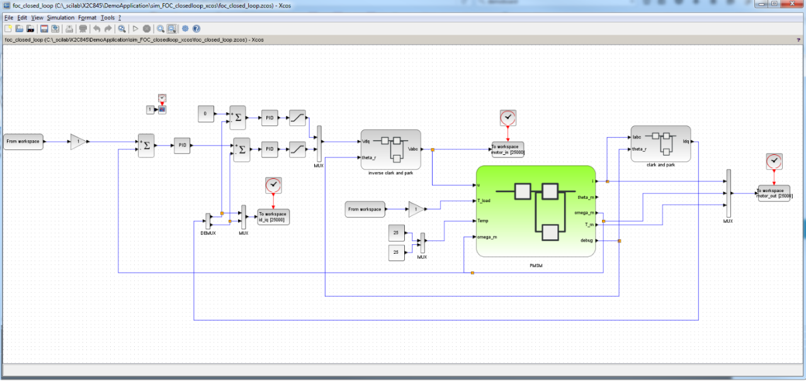Image resolution: width=806 pixels, height=381 pixels.
Task: Stop the simulation using the stop icon
Action: (x=147, y=28)
